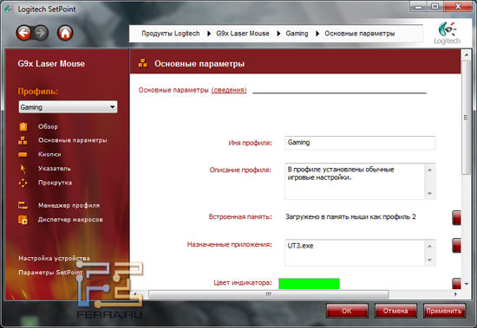This screenshot has height=328, width=477.
Task: Open Прокрутка settings
Action: click(x=55, y=183)
